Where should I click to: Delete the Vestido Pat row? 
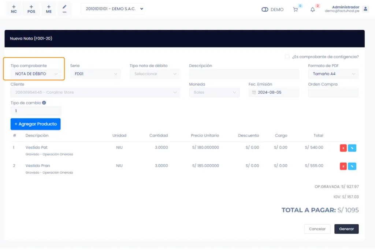[x=343, y=148]
